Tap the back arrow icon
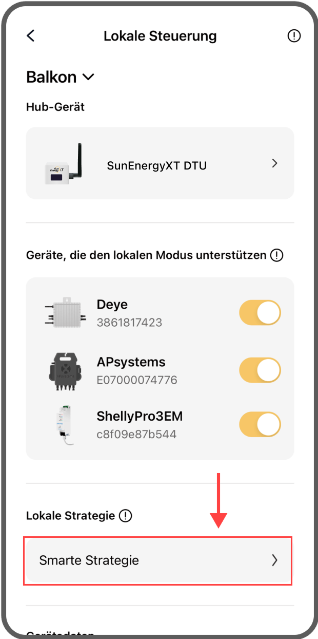This screenshot has width=318, height=639. [x=31, y=36]
